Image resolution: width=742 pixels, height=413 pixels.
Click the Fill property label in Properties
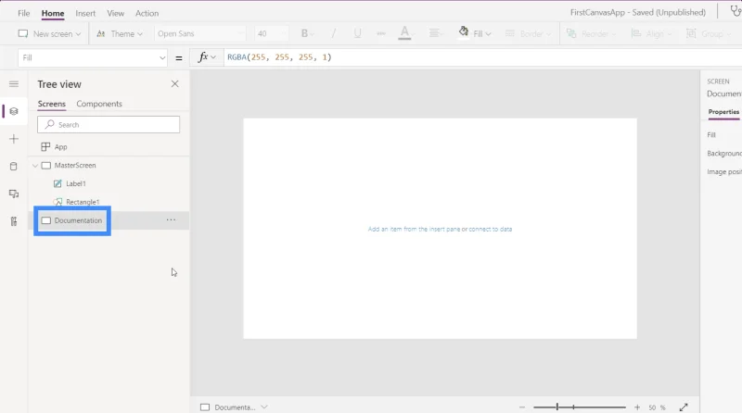coord(711,134)
